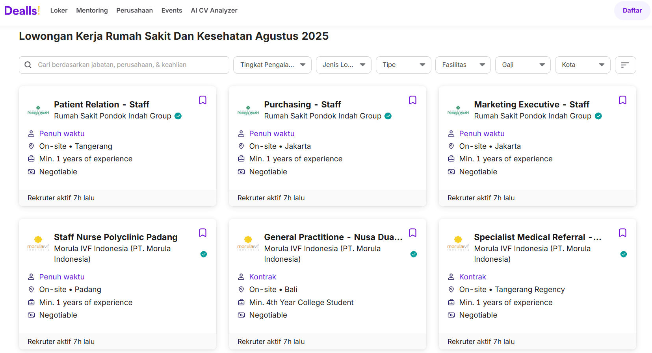Viewport: 652px width, 353px height.
Task: Click Penuh waktu on Patient Relation card
Action: (x=62, y=134)
